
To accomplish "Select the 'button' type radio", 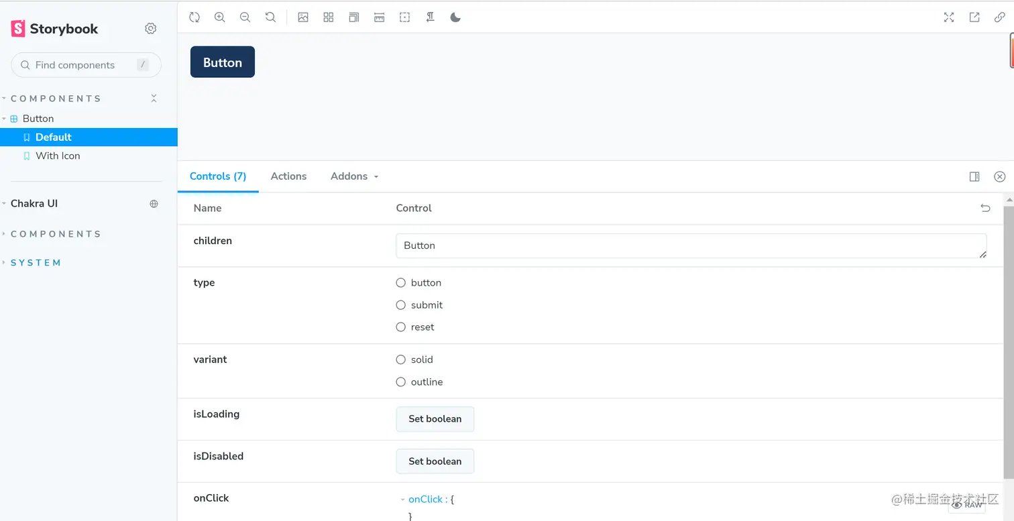I will tap(401, 283).
